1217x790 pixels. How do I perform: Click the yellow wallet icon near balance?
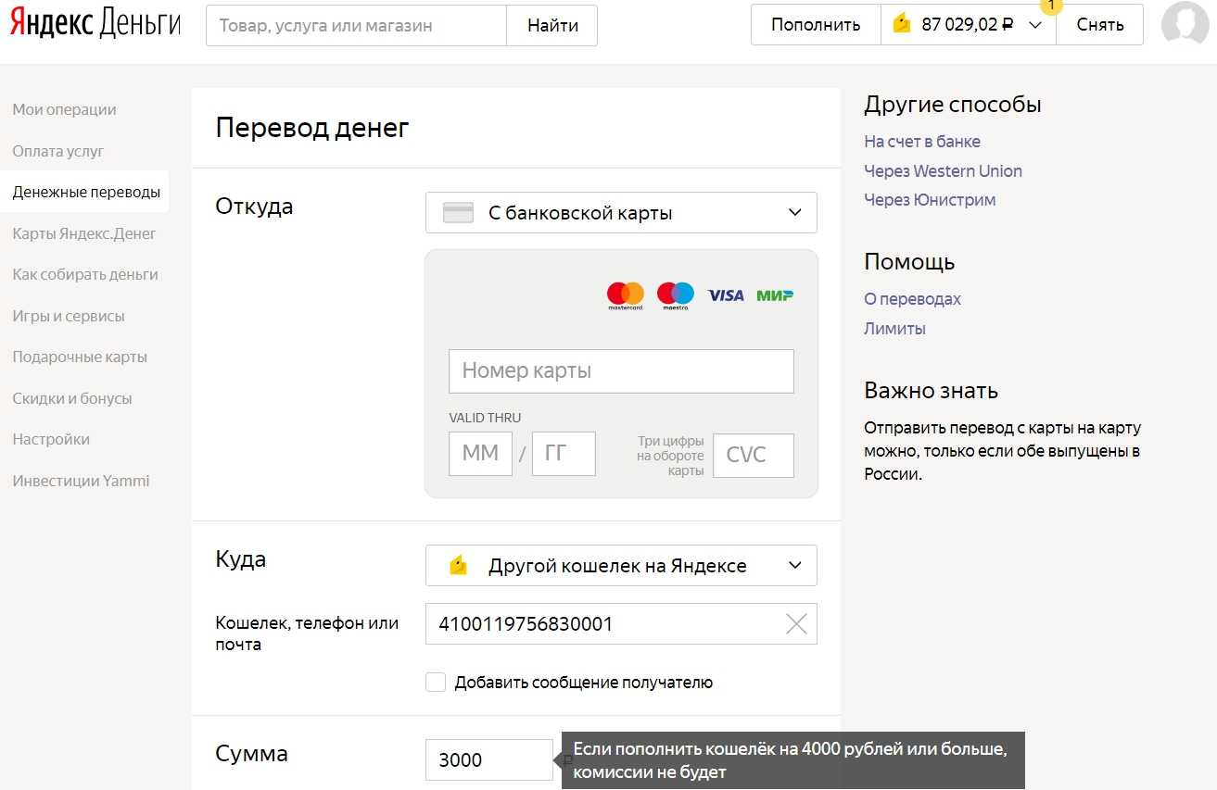point(902,25)
